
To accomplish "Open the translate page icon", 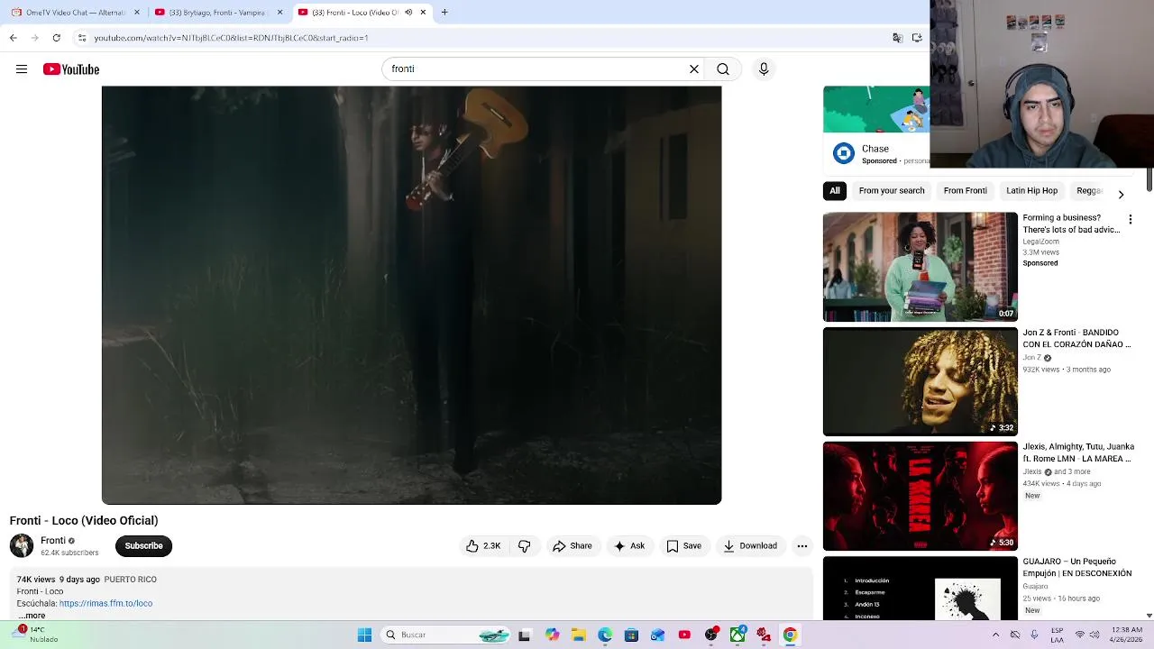I will pyautogui.click(x=897, y=38).
